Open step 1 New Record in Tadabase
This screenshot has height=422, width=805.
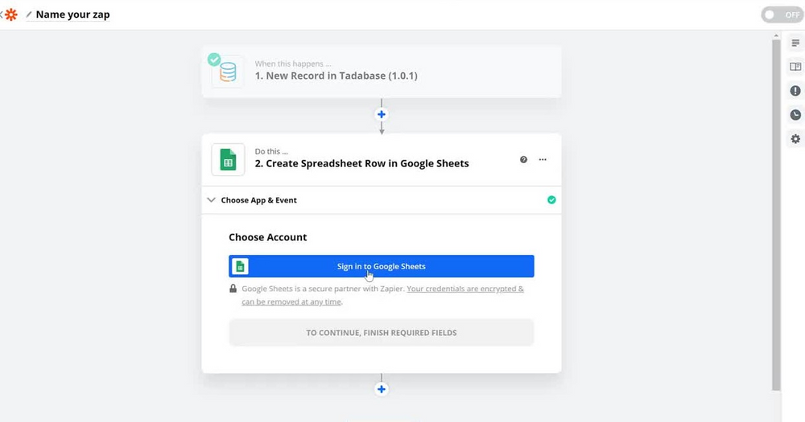pyautogui.click(x=382, y=72)
